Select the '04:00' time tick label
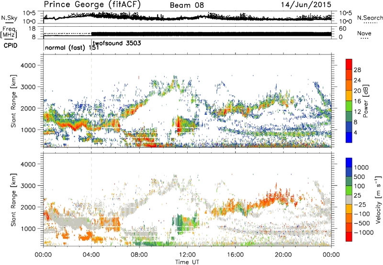Image resolution: width=383 pixels, height=265 pixels. [91, 255]
